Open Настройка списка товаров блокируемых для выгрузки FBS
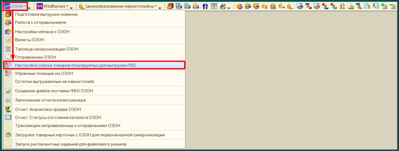This screenshot has height=151, width=399. pyautogui.click(x=94, y=65)
